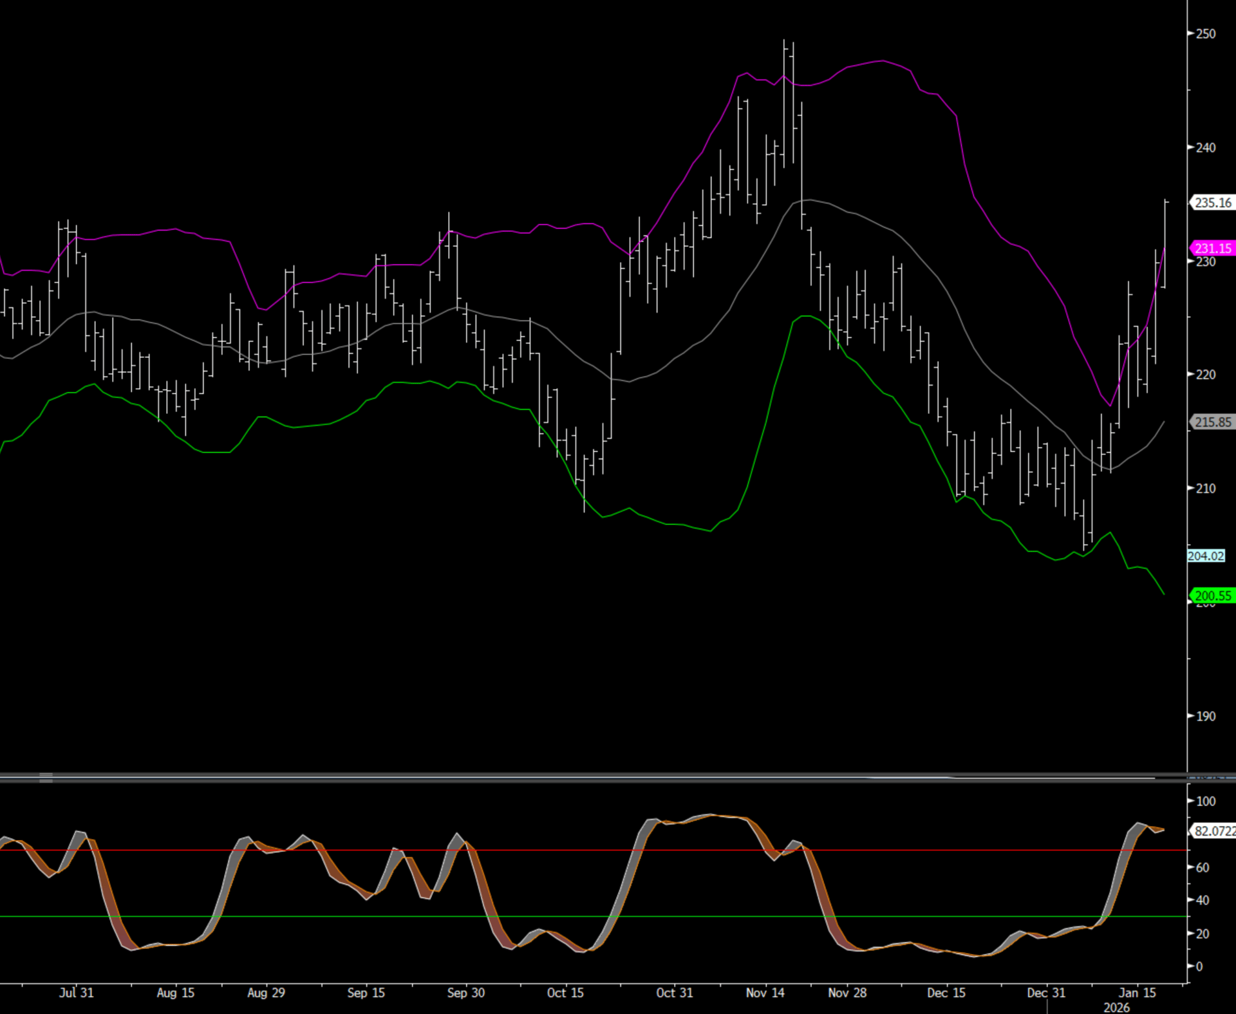
Task: Click the 250 price axis label
Action: [x=1206, y=33]
